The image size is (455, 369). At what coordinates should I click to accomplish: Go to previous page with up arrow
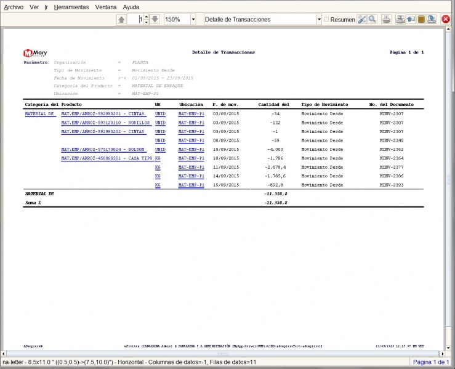121,20
